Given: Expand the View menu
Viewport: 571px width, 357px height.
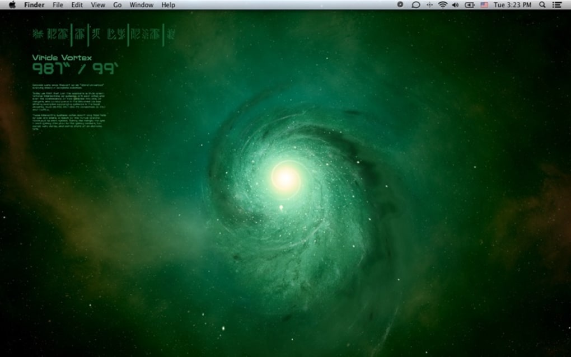Looking at the screenshot, I should coord(98,4).
